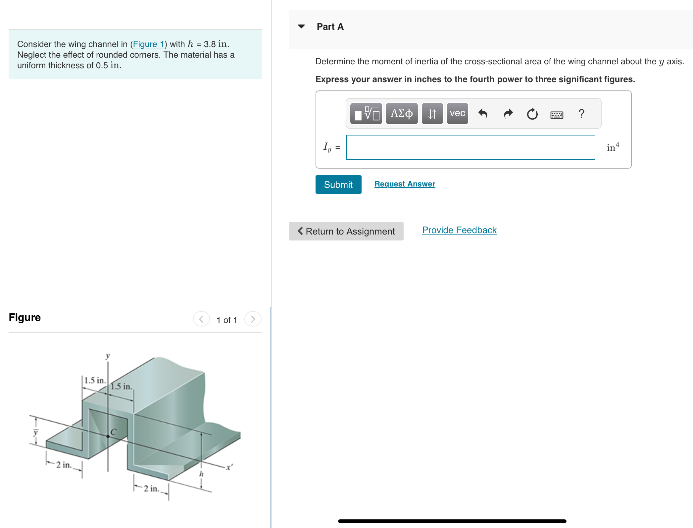Click the previous figure chevron
693x528 pixels.
click(x=201, y=319)
